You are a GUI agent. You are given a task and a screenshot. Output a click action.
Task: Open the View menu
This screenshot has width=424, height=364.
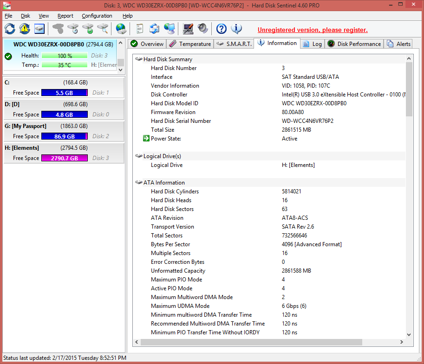coord(44,16)
